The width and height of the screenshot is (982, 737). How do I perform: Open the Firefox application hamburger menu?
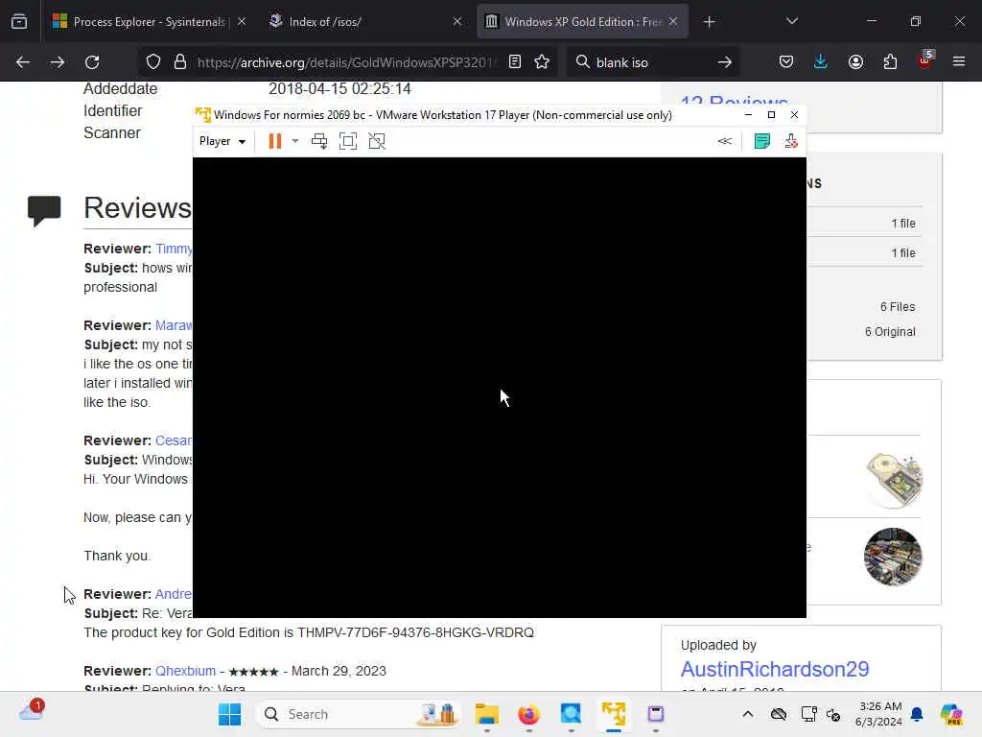tap(959, 62)
